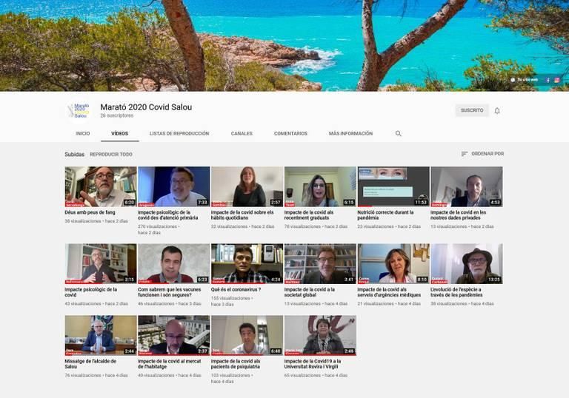Click the notification bell icon
This screenshot has height=398, width=569.
click(497, 111)
